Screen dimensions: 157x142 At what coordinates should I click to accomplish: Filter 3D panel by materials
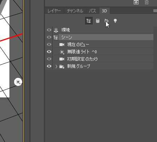[x=107, y=21]
